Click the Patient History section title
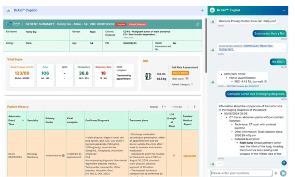 point(18,107)
